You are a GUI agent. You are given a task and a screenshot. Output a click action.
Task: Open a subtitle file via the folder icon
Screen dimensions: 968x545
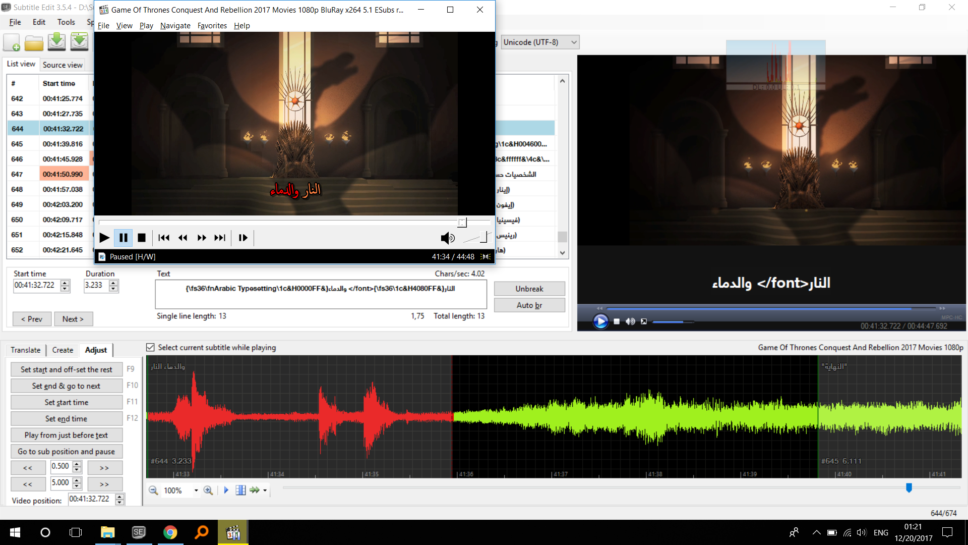tap(34, 42)
